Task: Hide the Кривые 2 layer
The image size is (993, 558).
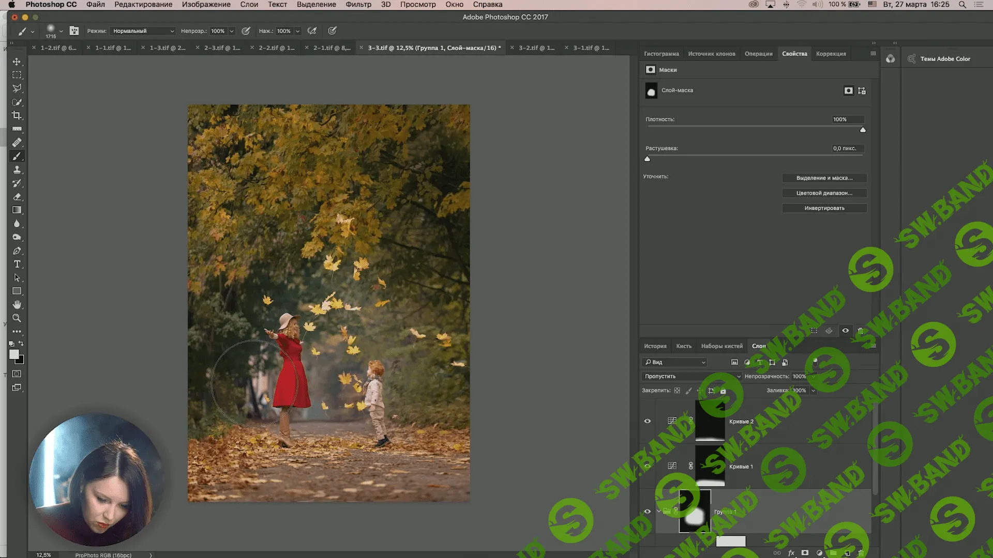Action: [647, 421]
